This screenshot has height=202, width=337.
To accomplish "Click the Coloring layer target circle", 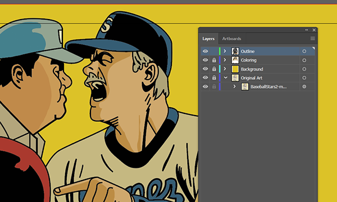I will (x=304, y=61).
